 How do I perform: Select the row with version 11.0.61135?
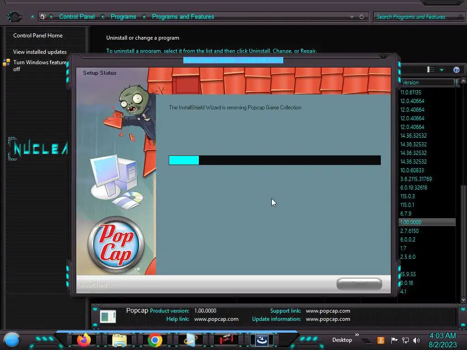coord(427,92)
